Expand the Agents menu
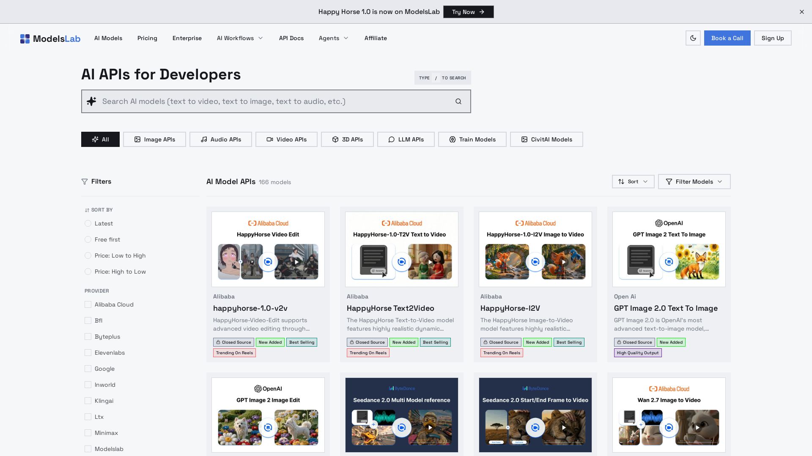812x456 pixels. click(334, 38)
